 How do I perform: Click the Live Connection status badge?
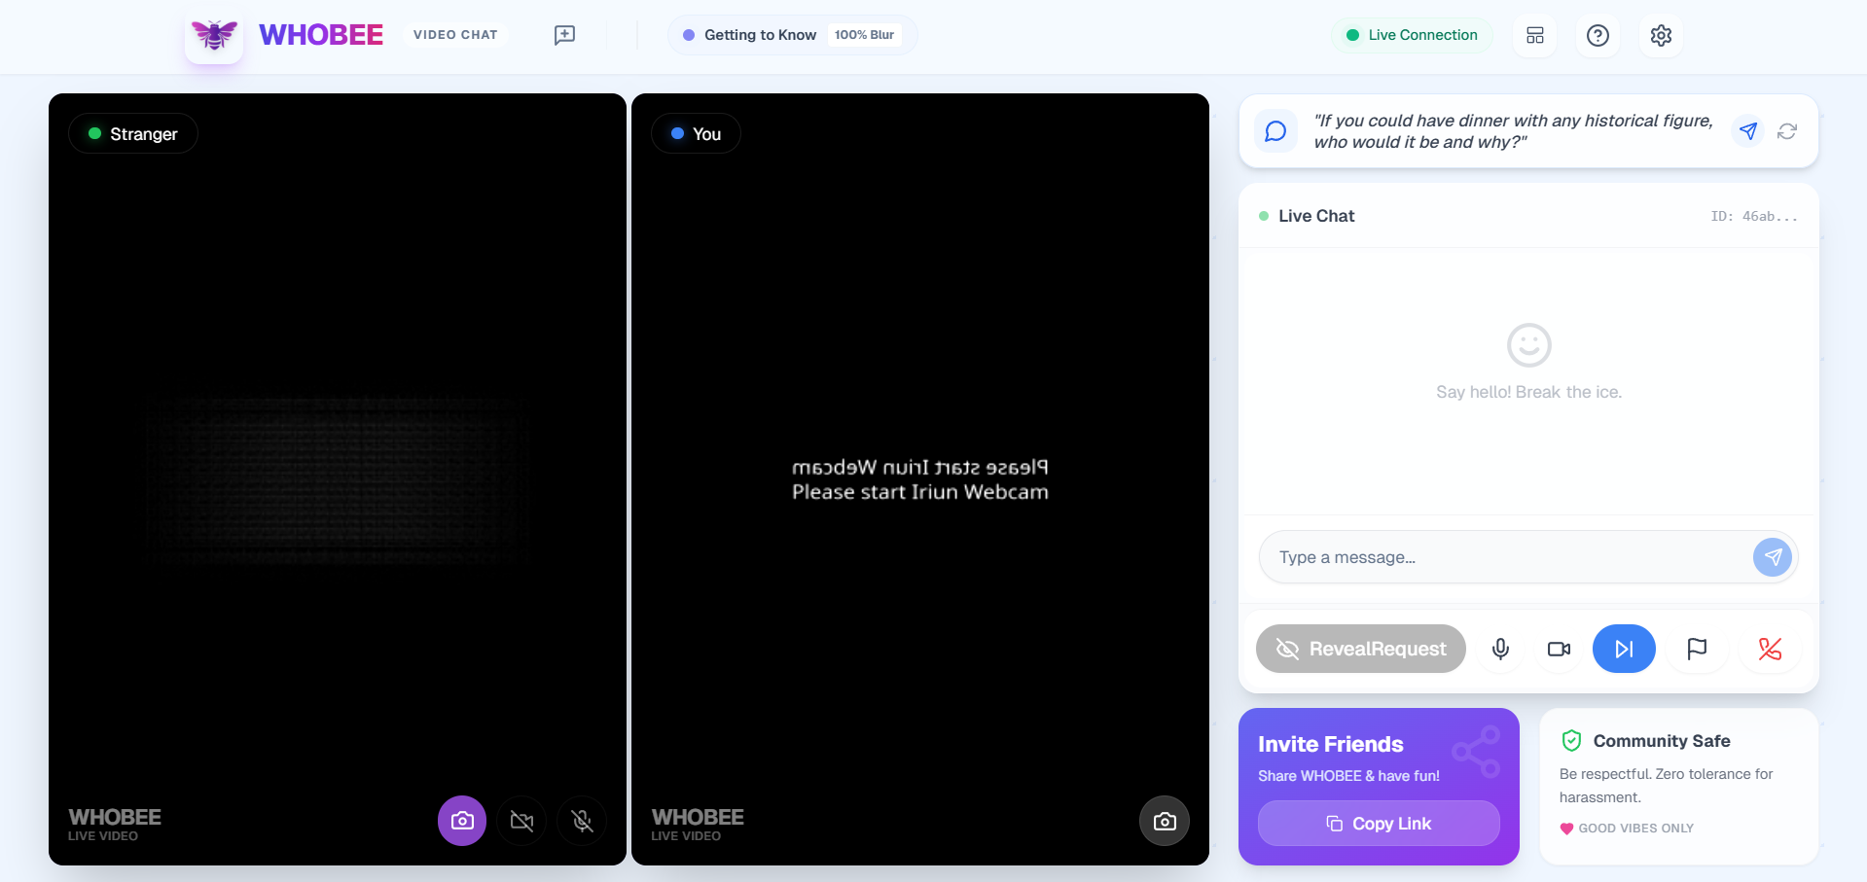pyautogui.click(x=1412, y=35)
